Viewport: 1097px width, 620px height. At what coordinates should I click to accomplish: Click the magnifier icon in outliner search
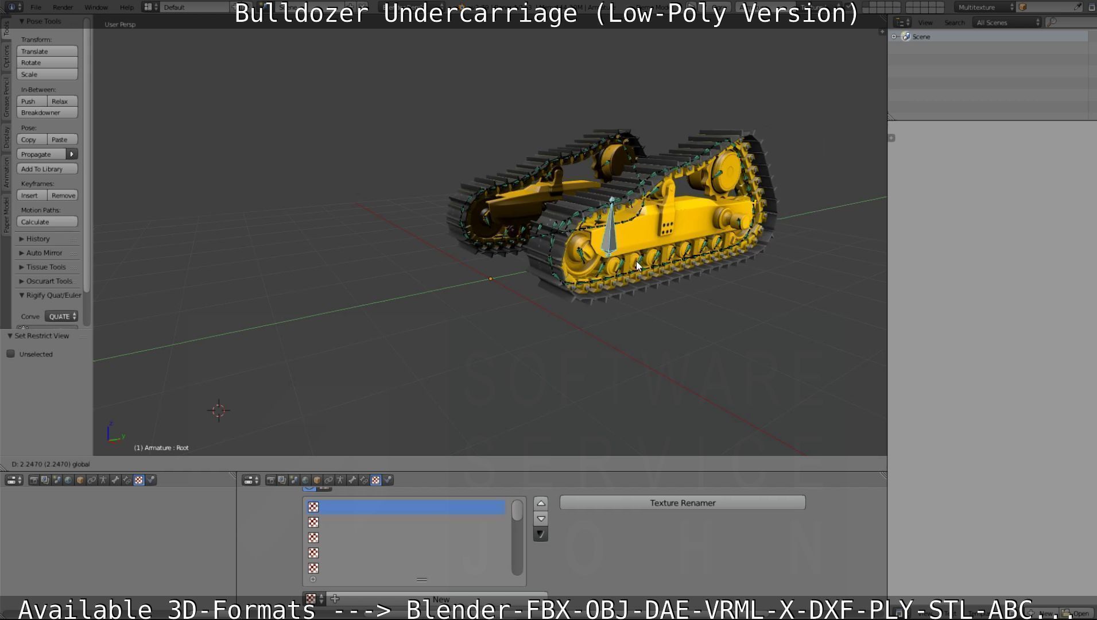pos(1052,22)
